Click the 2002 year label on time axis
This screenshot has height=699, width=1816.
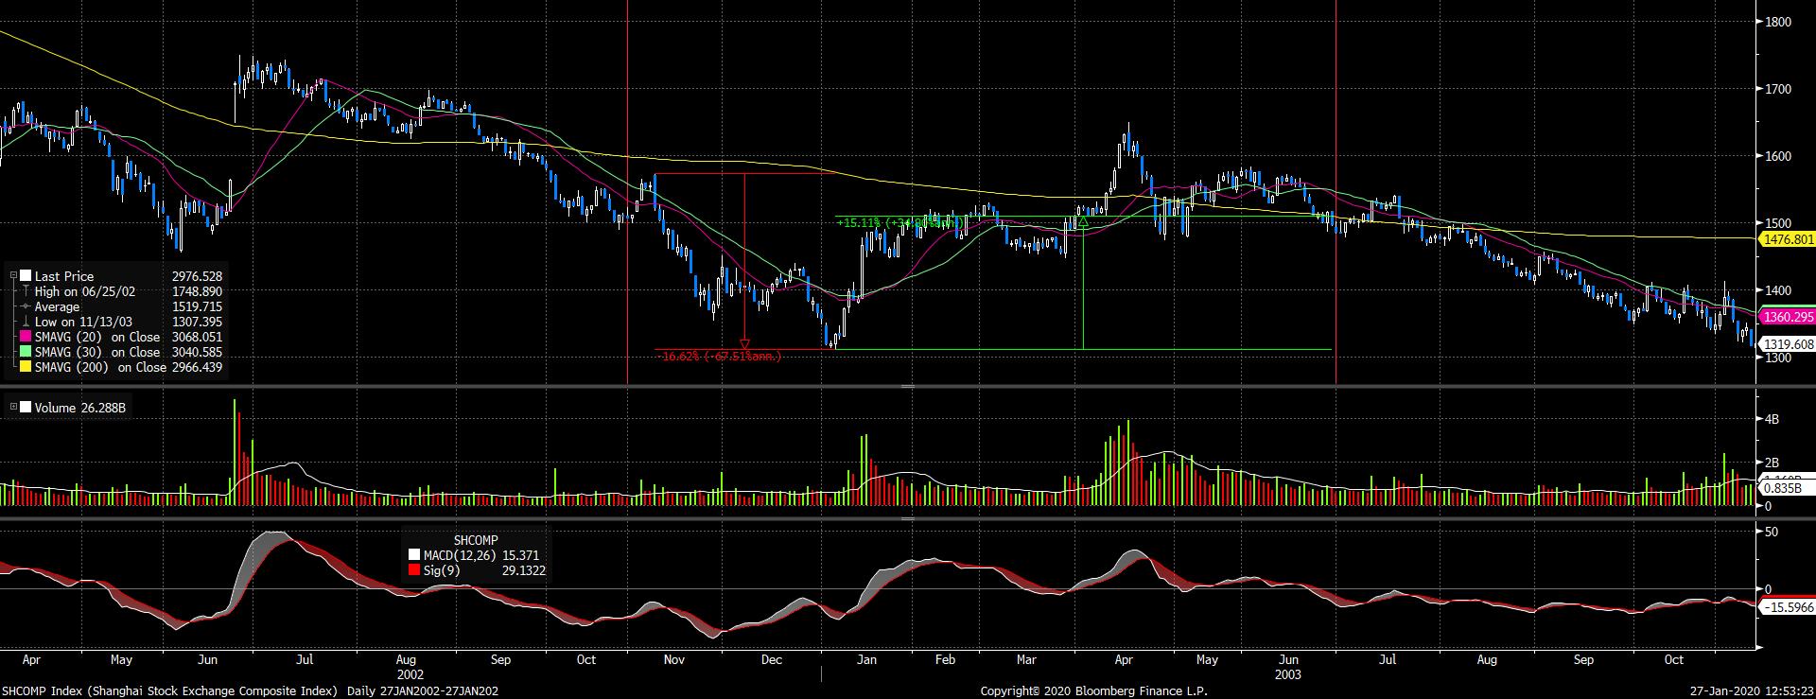(x=410, y=674)
